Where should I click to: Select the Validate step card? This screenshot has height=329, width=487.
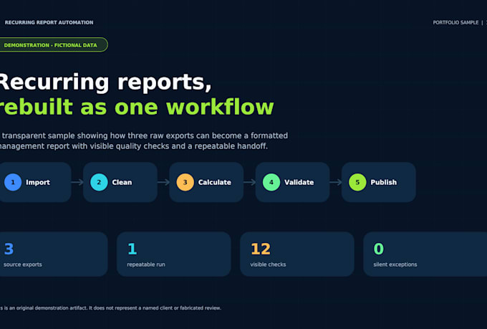click(293, 182)
